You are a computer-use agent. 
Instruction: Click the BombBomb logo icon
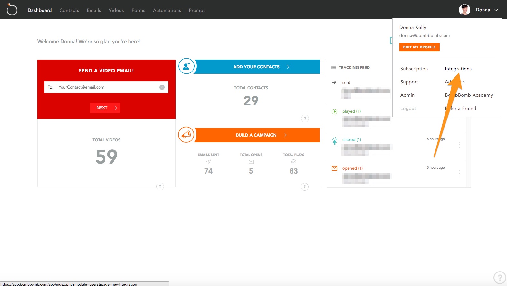12,9
